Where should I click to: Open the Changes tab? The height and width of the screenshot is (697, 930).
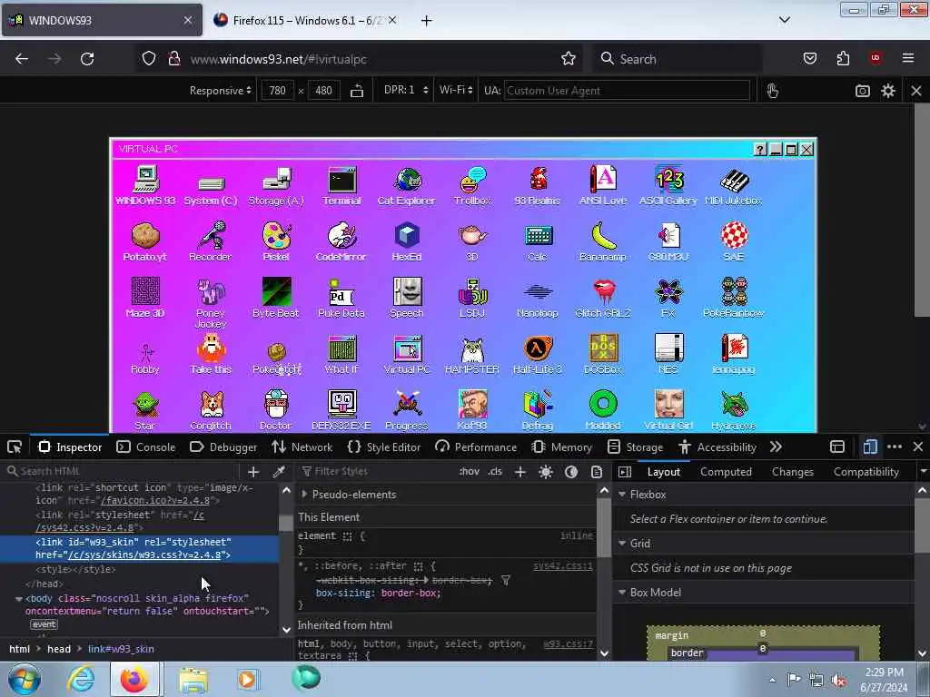point(792,472)
